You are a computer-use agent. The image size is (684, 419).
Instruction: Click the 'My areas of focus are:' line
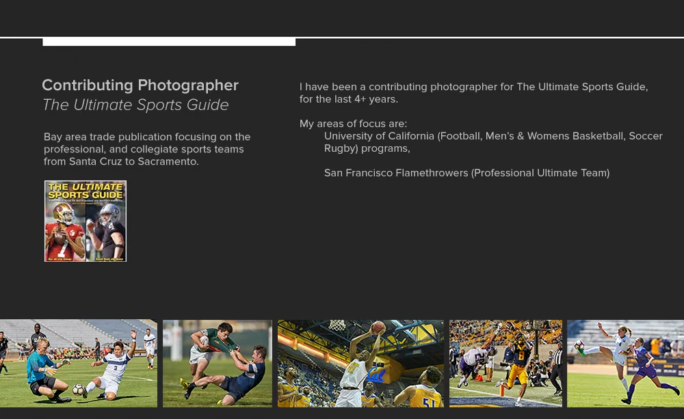tap(353, 124)
